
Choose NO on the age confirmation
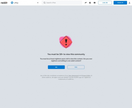[x=56, y=67]
